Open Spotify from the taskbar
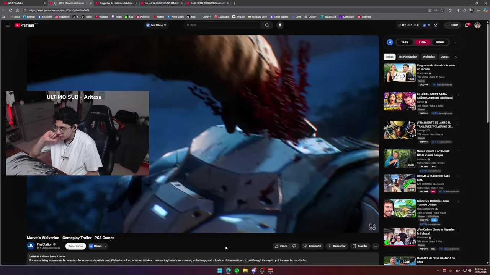490x275 pixels. 237,270
